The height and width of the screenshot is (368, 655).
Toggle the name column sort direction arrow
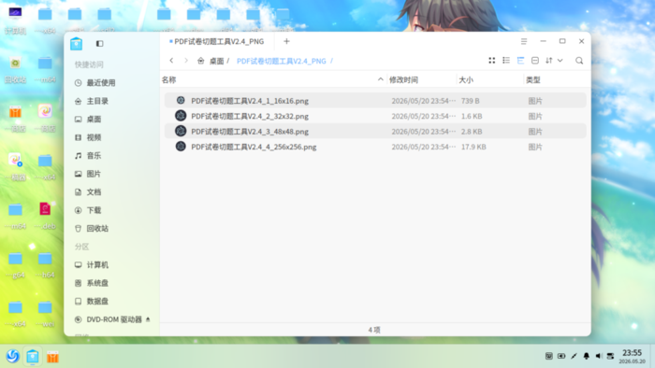click(380, 79)
